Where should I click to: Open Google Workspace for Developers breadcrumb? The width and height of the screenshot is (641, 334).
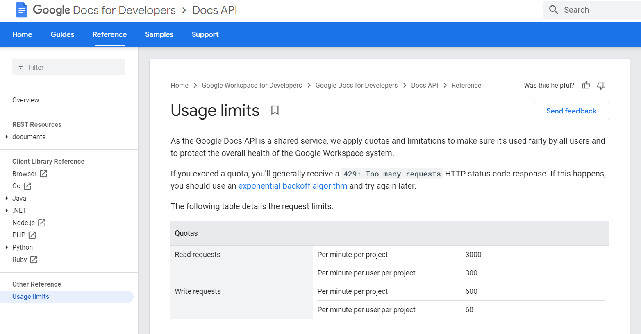[x=252, y=85]
